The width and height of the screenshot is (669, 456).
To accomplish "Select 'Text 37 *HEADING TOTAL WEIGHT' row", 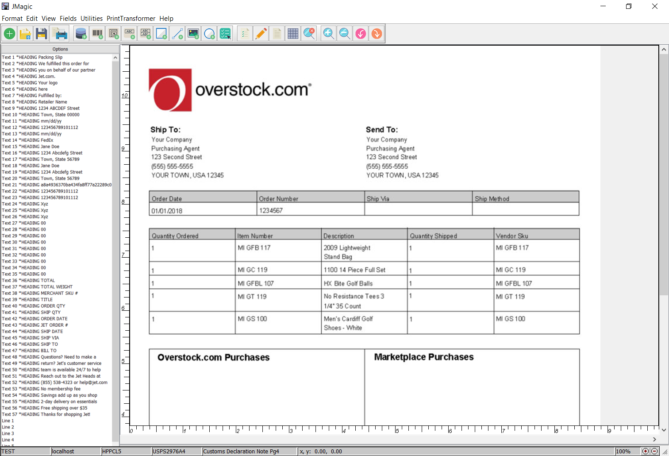I will click(57, 287).
